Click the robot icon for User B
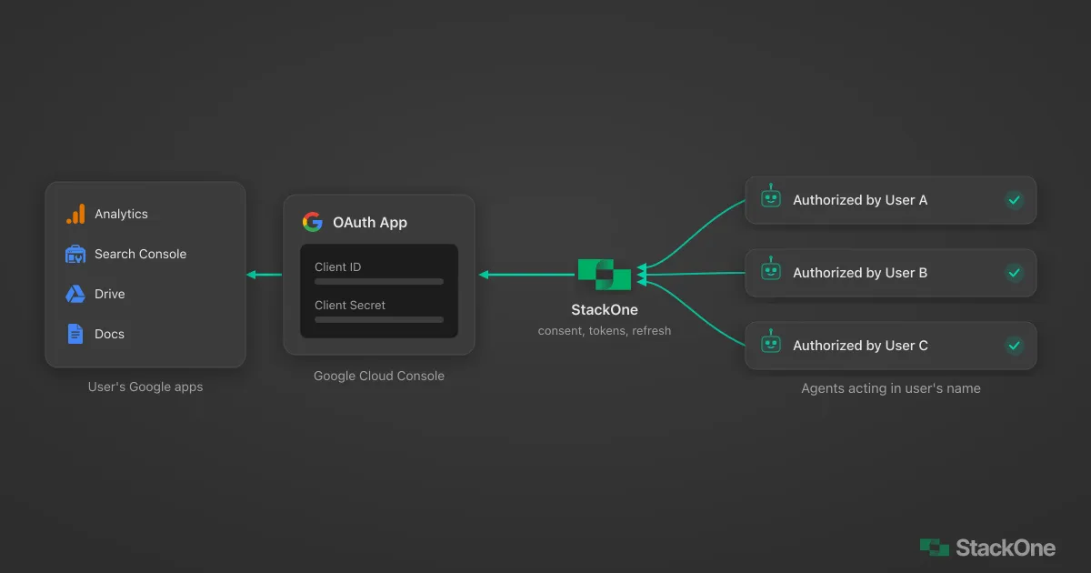This screenshot has width=1091, height=573. [771, 271]
